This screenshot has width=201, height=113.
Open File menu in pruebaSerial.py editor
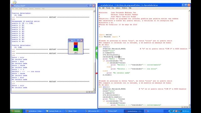pos(100,8)
